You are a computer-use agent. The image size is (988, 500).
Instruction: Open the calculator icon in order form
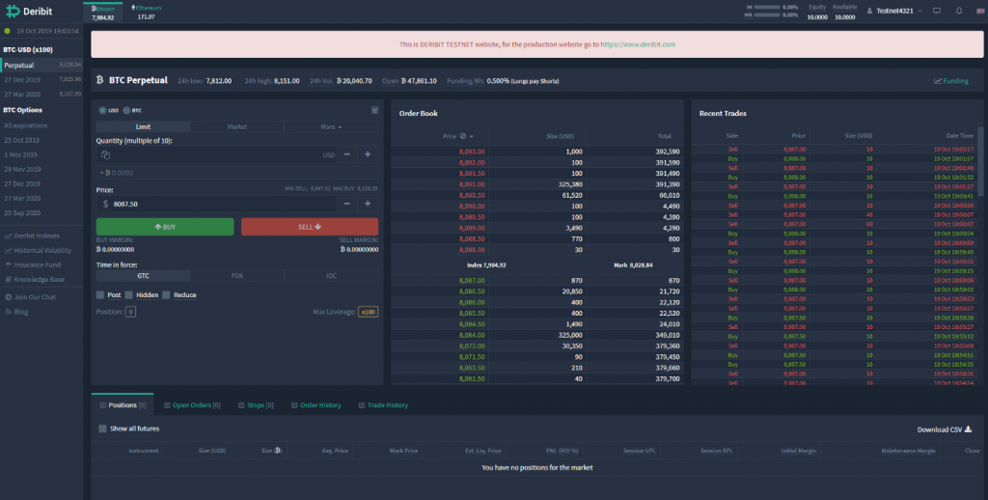pyautogui.click(x=374, y=110)
